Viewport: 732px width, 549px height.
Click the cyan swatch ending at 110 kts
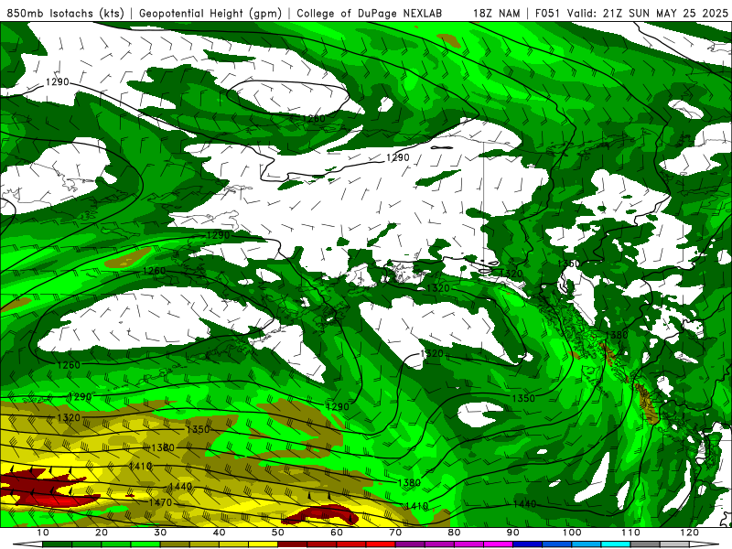click(616, 544)
